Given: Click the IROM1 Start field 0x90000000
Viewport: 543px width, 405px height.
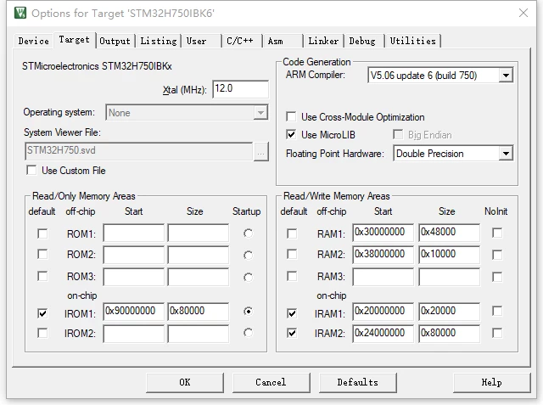Looking at the screenshot, I should [x=134, y=312].
